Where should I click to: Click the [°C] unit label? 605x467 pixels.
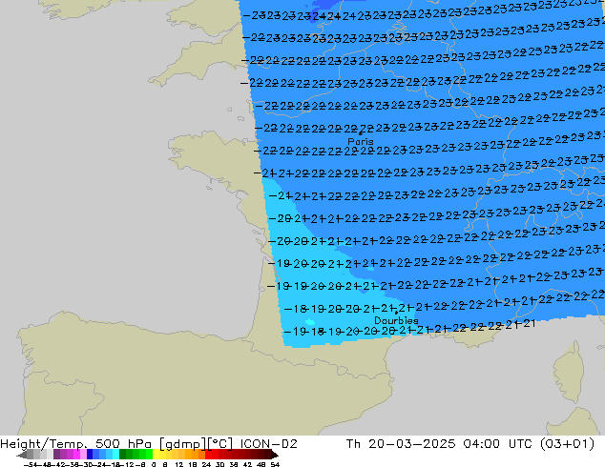point(220,444)
